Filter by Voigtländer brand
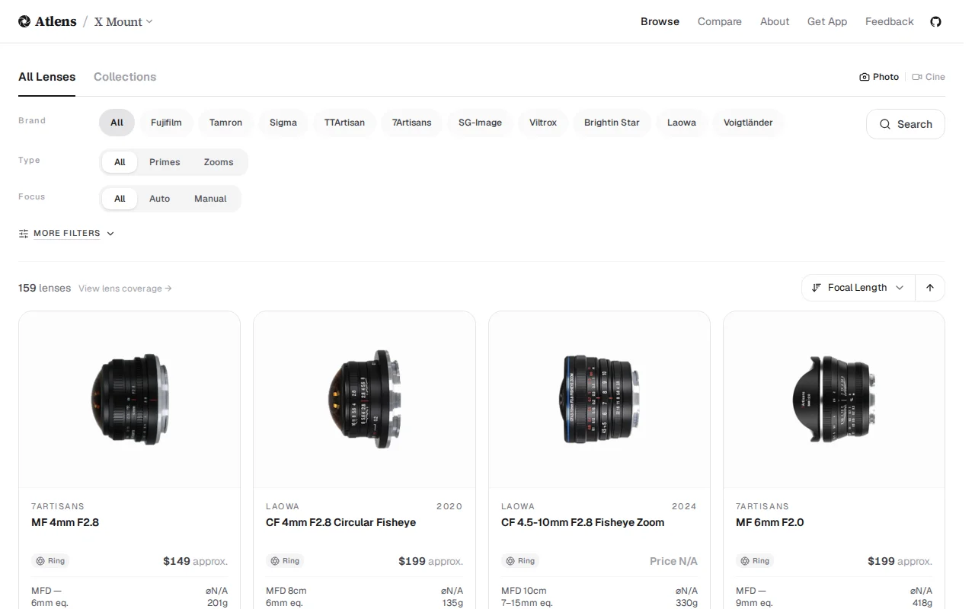975x609 pixels. [x=748, y=123]
